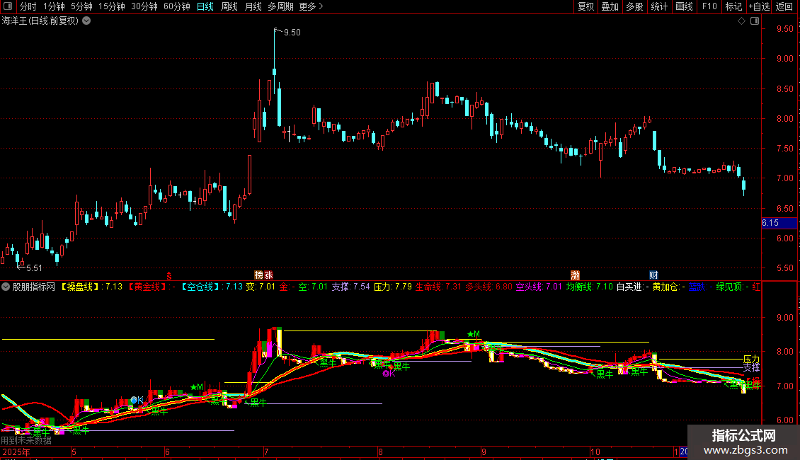Click the 【操盘线】 indicator label
This screenshot has height=460, width=800.
[x=79, y=287]
